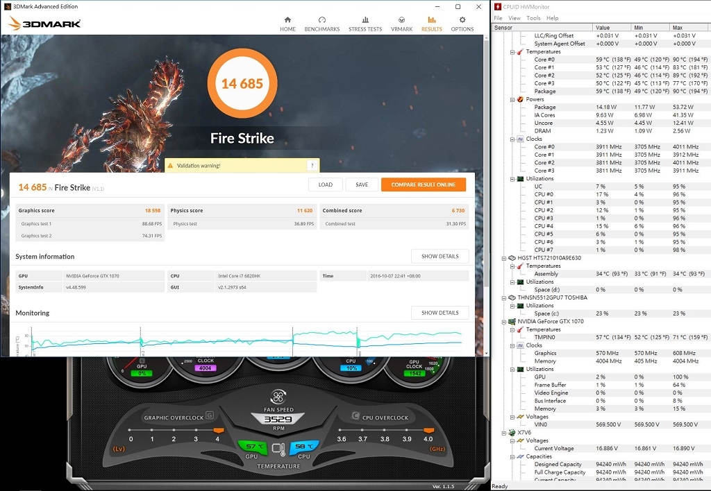The width and height of the screenshot is (711, 491).
Task: Click the TOSHIBA drive icon in HWMonitor
Action: (512, 298)
